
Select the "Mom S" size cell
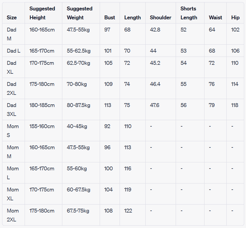pyautogui.click(x=13, y=130)
